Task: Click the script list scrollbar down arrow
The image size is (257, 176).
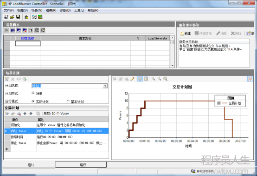Action: 172,66
